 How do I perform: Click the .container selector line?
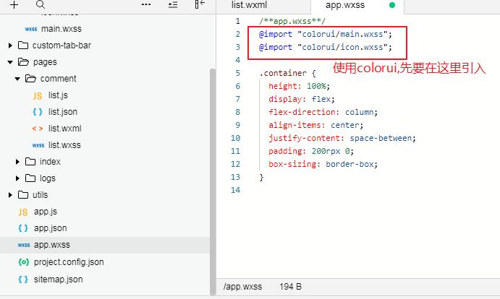coord(288,73)
